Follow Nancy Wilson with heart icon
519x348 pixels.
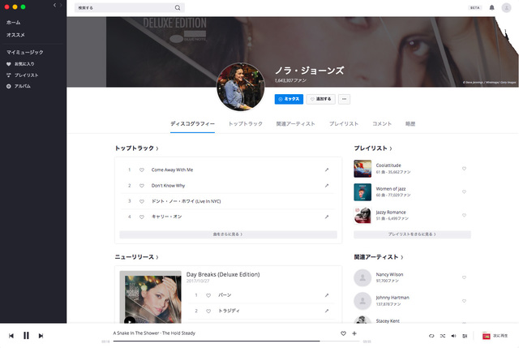464,277
